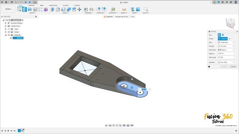Choose the purple Create Form tool
Viewport: 239px width, 134px height.
[x=46, y=9]
